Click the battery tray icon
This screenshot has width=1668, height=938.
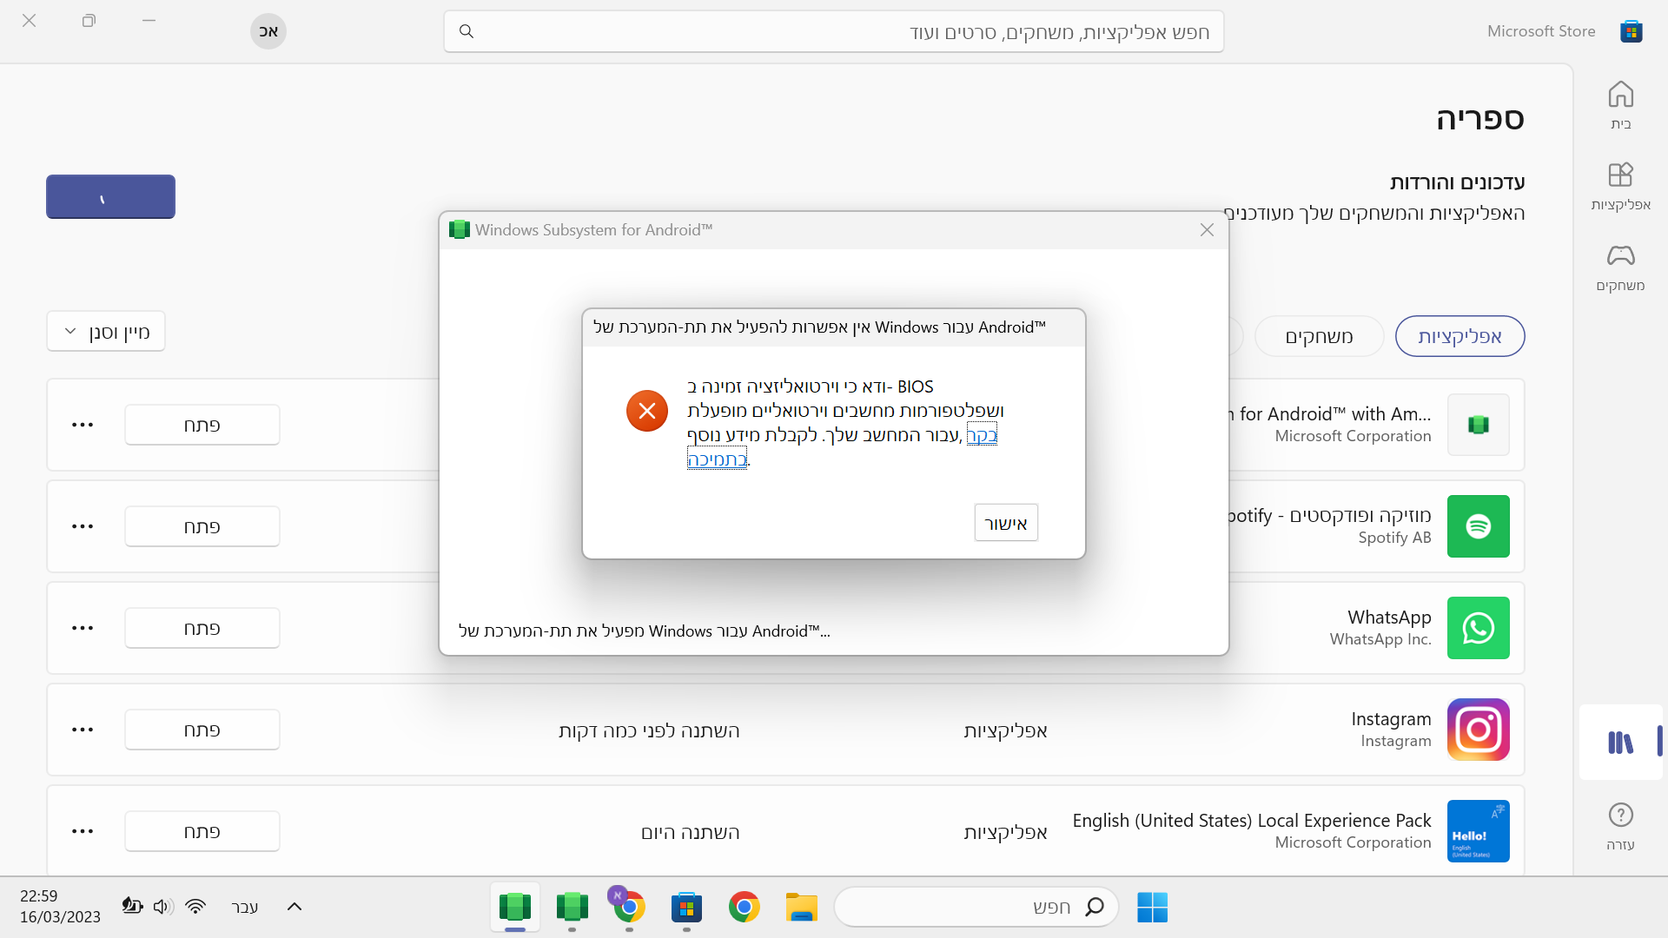132,906
